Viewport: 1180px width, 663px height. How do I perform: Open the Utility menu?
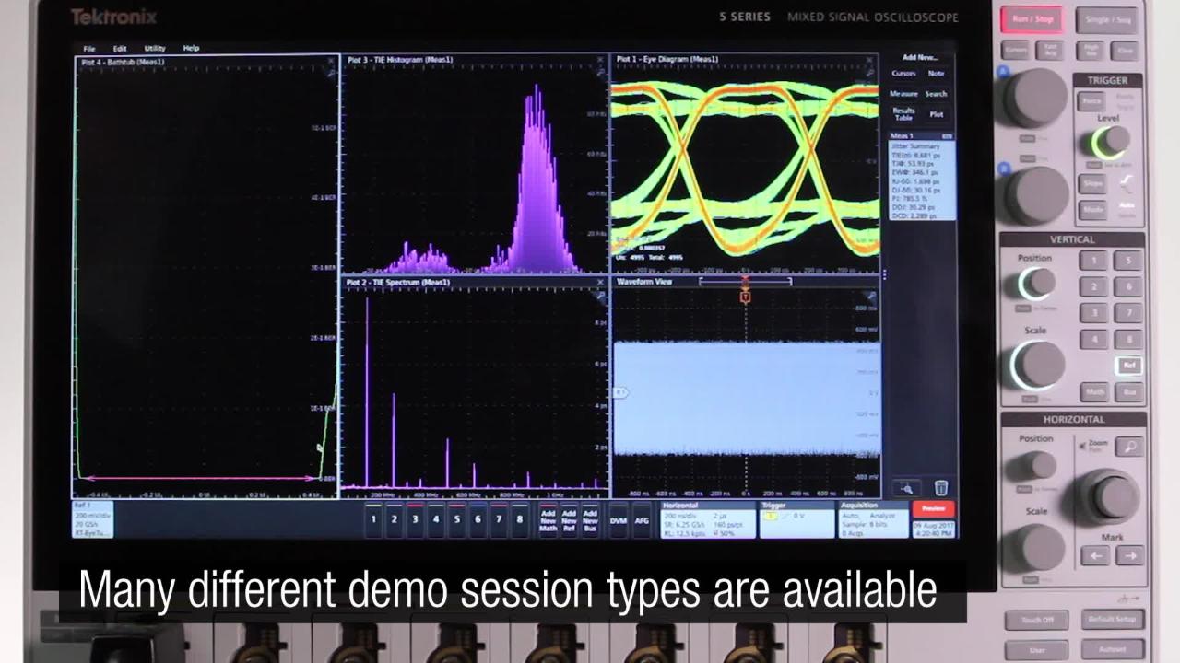(153, 48)
